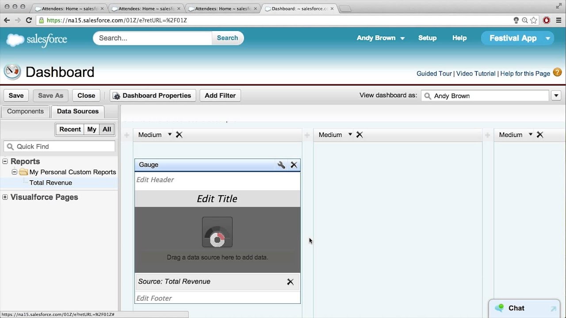Open first Medium column size dropdown

point(170,135)
